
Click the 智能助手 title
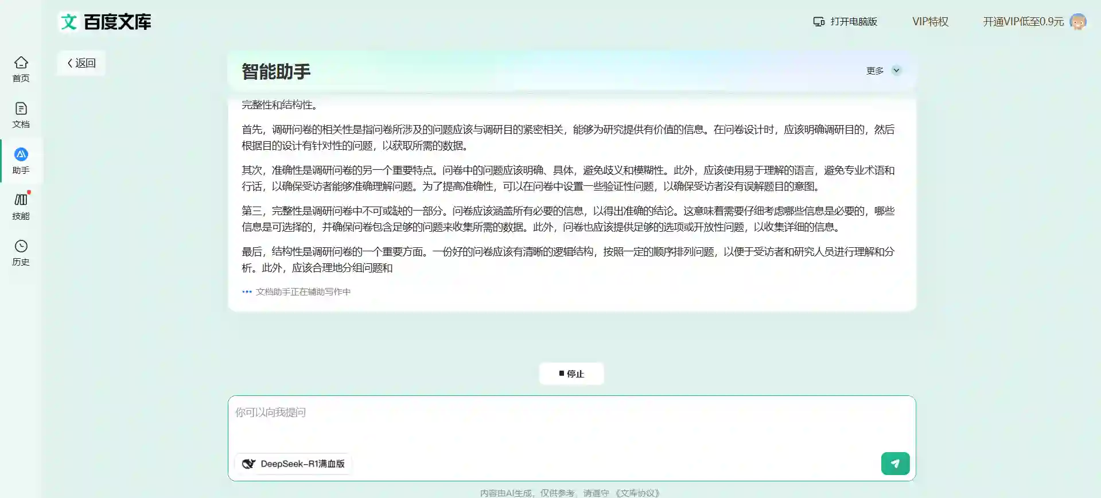(276, 72)
